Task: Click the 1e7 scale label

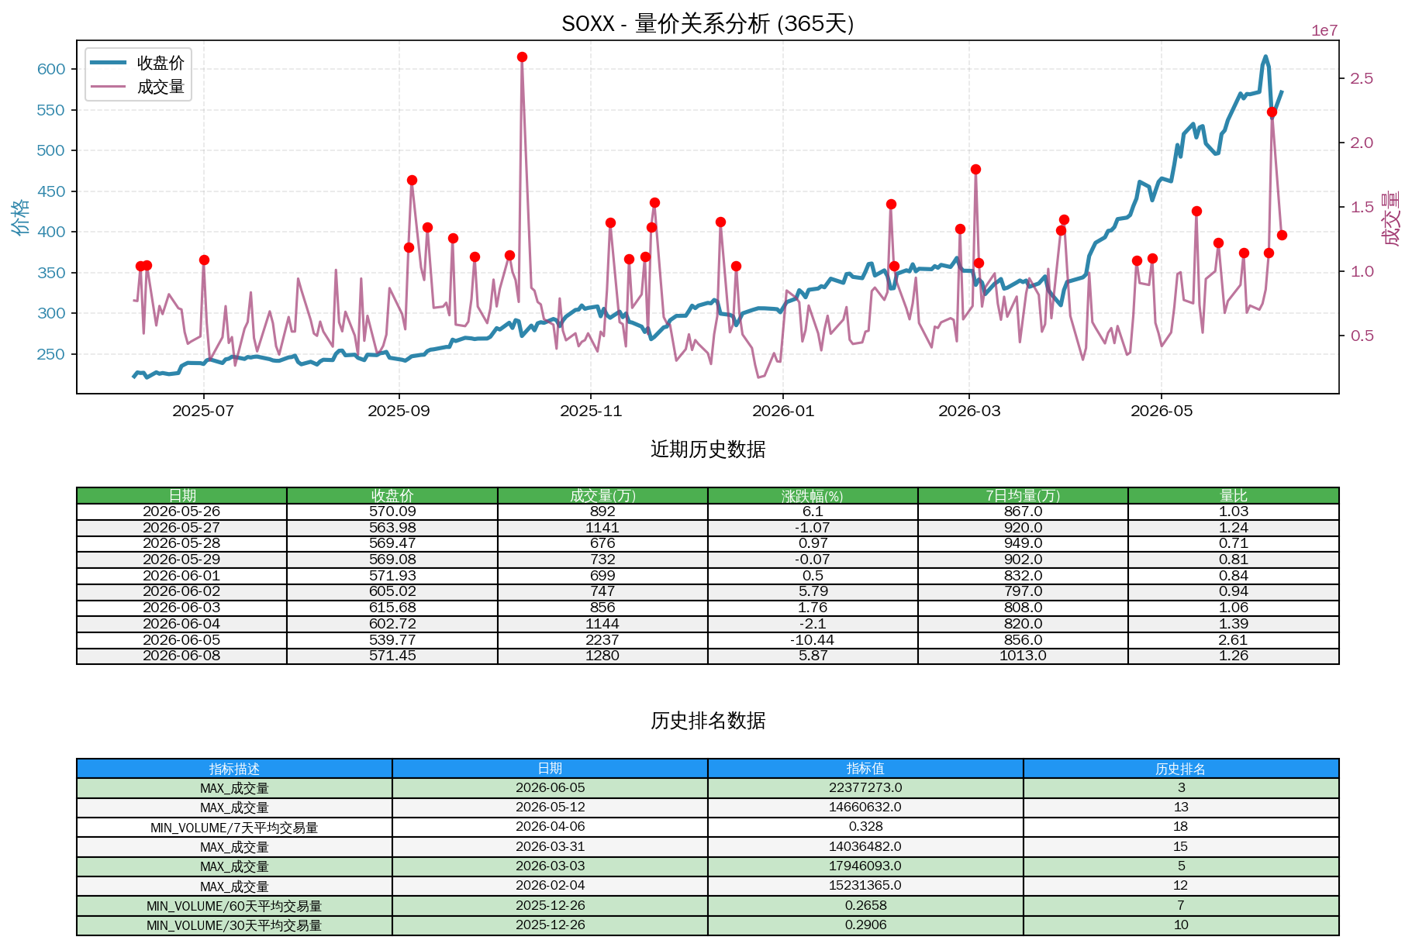Action: (1324, 31)
